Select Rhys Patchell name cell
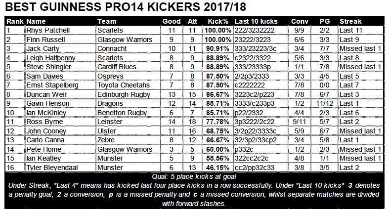Viewport: 389px width, 212px height. click(60, 30)
